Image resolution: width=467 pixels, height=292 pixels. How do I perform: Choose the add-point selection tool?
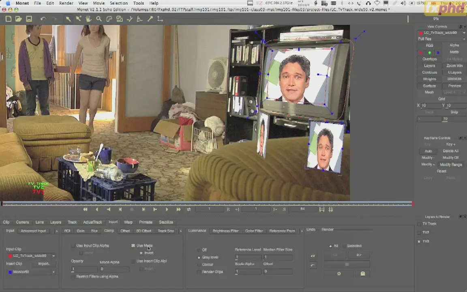[x=78, y=19]
